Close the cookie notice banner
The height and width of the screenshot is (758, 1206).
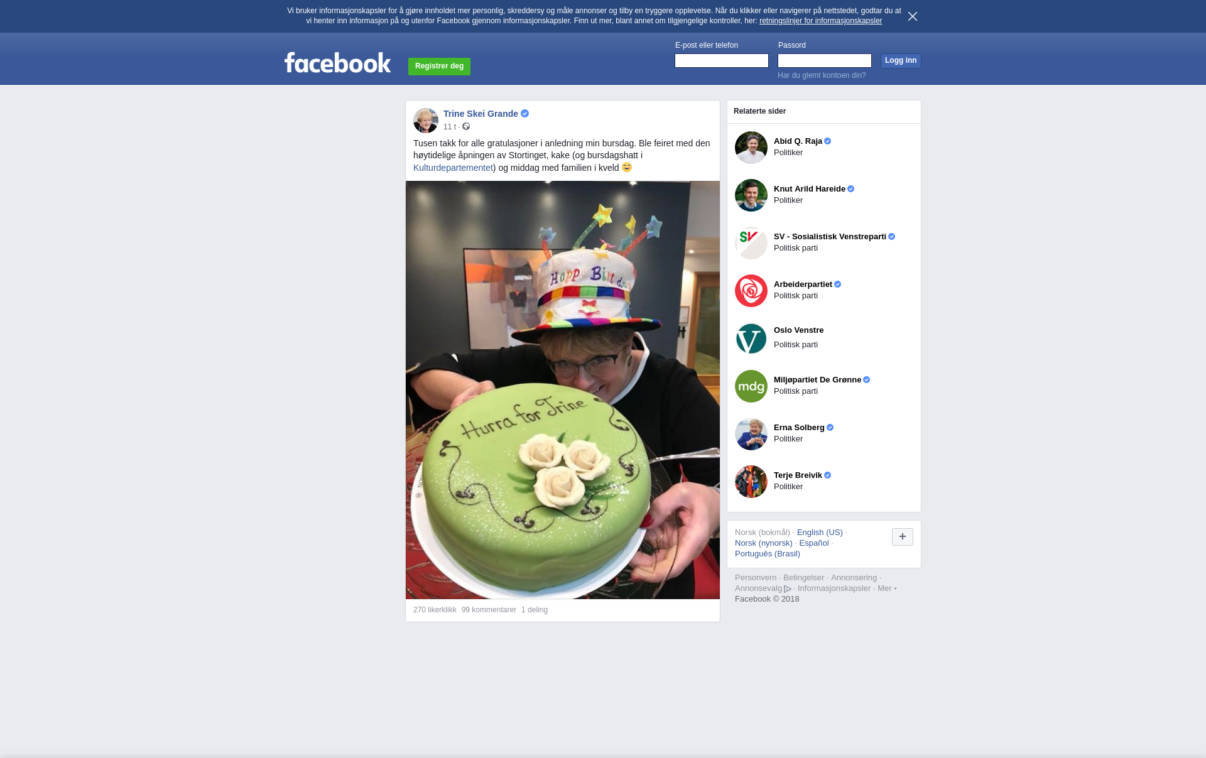point(913,16)
